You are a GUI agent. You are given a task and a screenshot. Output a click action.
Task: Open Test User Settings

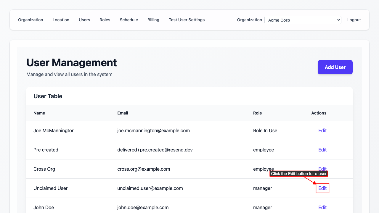[x=187, y=20]
